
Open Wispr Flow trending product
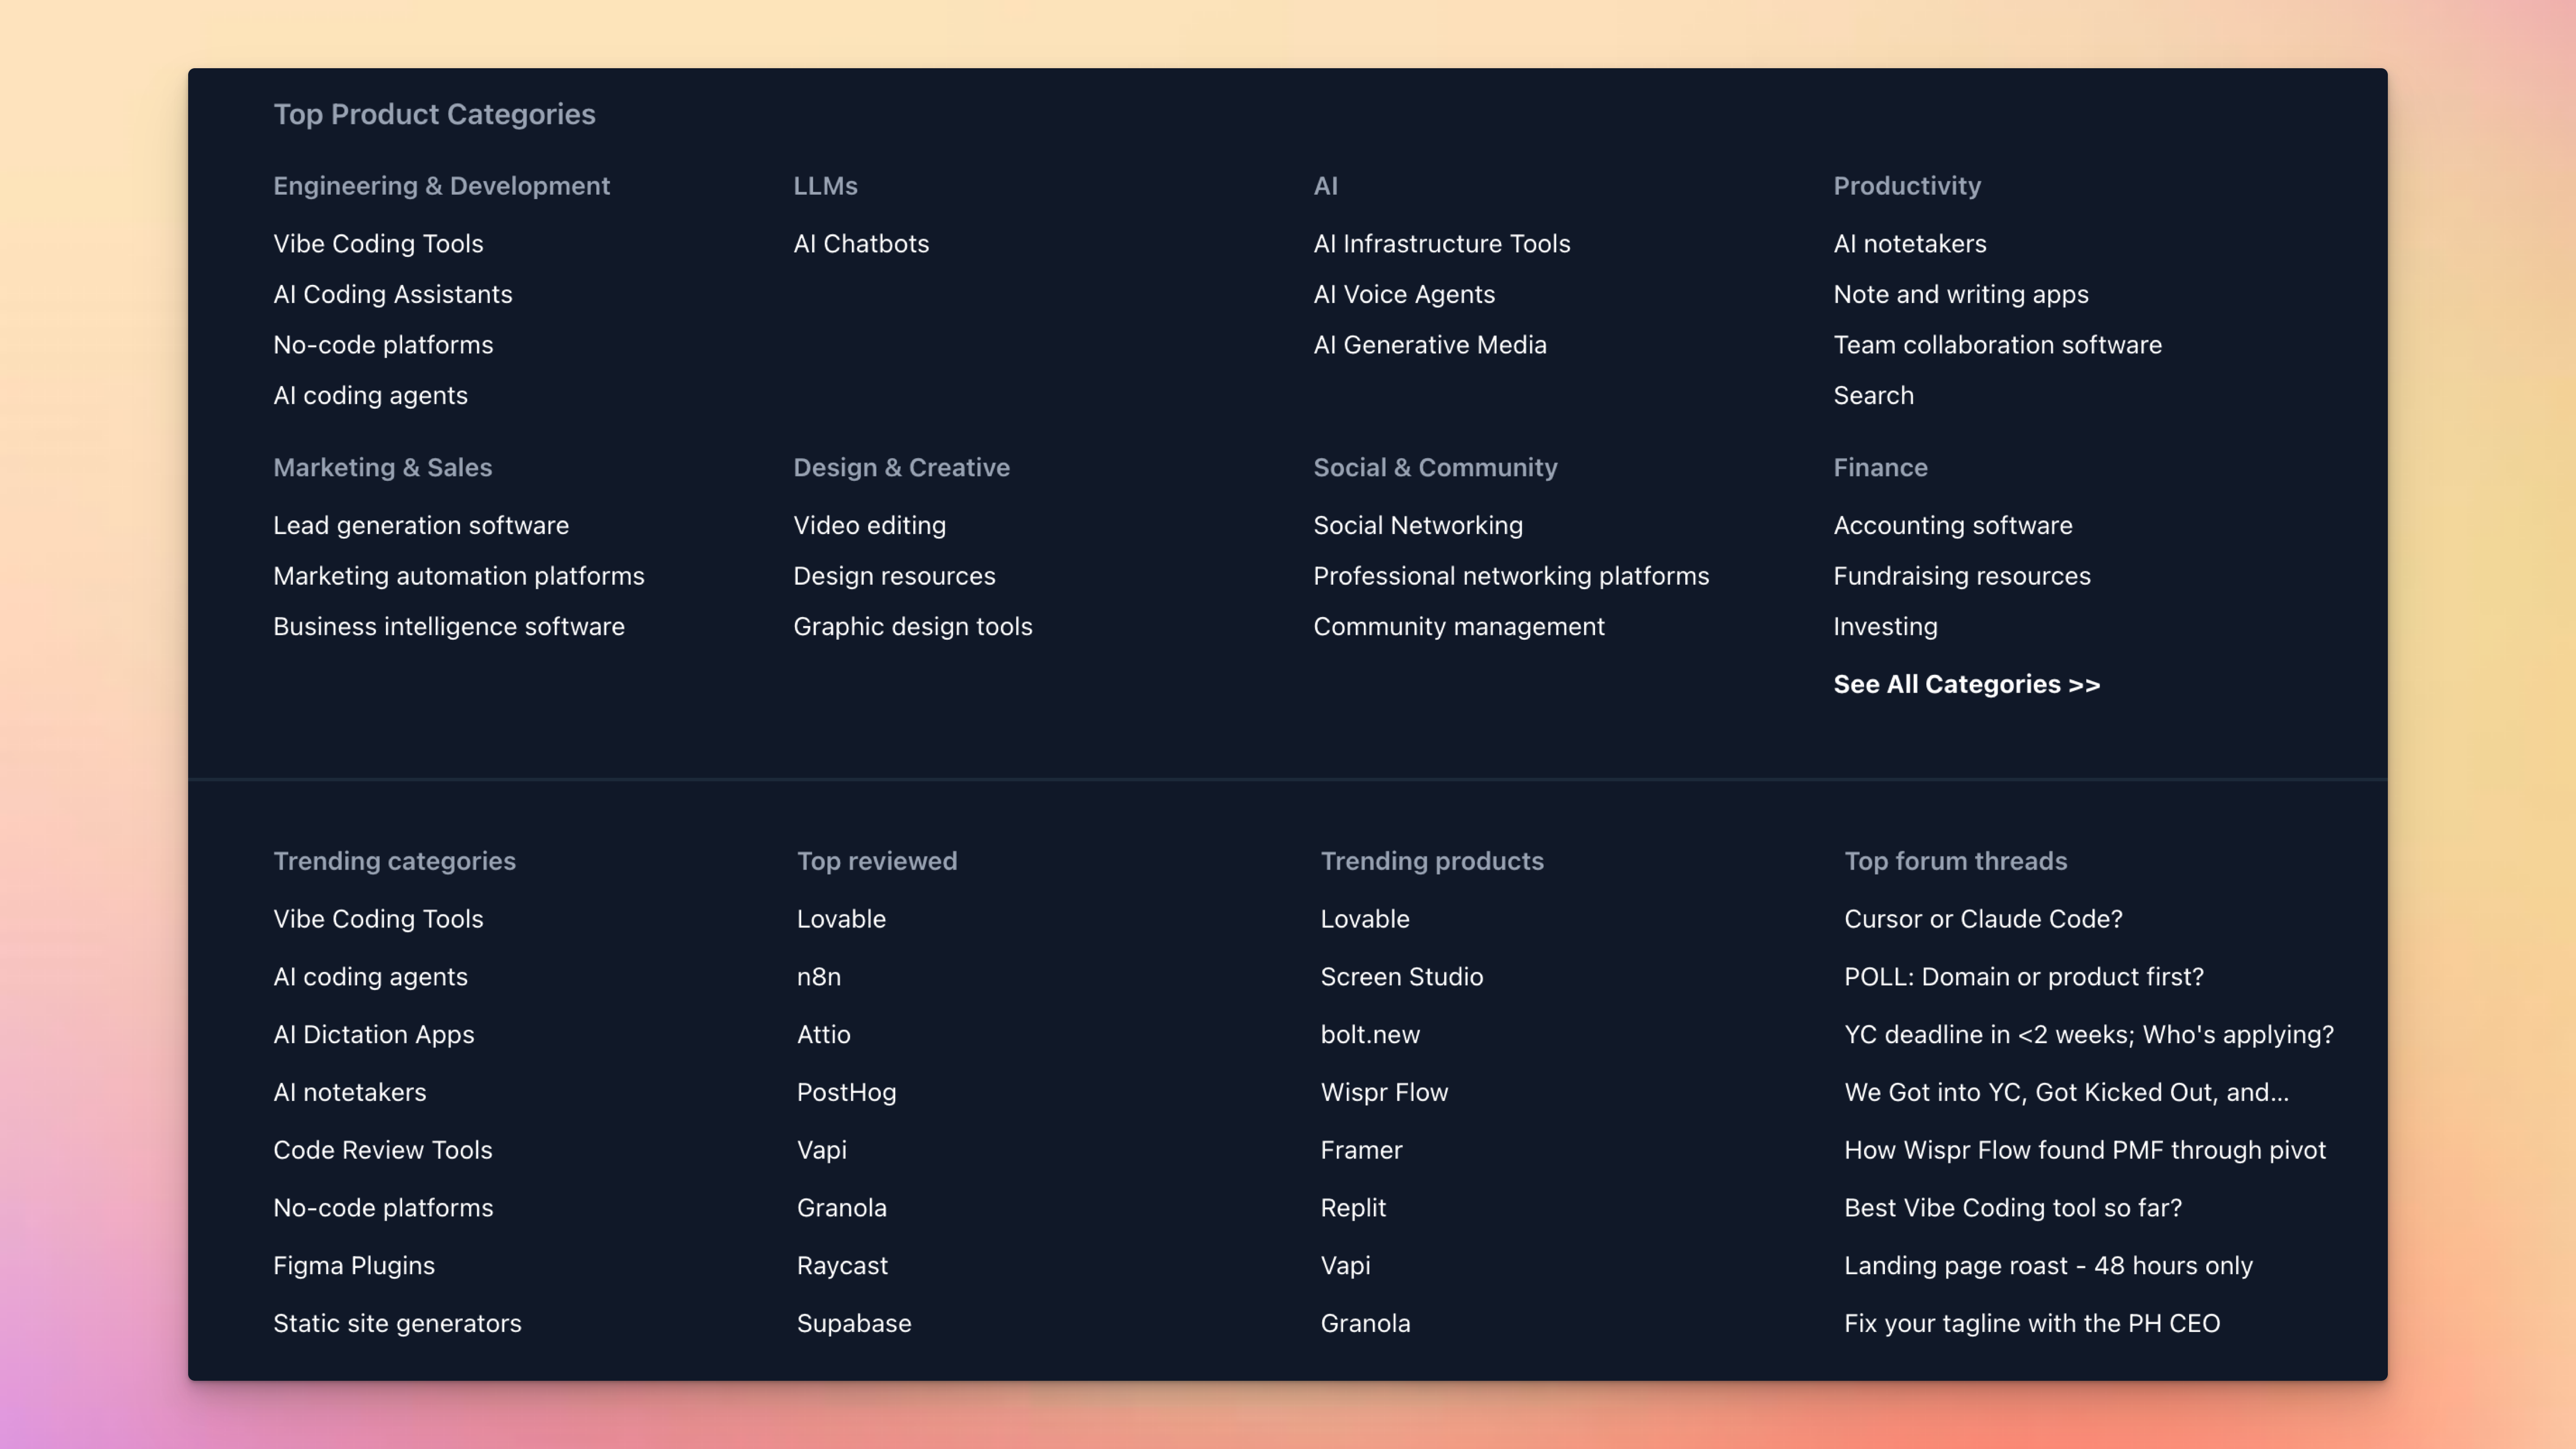coord(1383,1092)
